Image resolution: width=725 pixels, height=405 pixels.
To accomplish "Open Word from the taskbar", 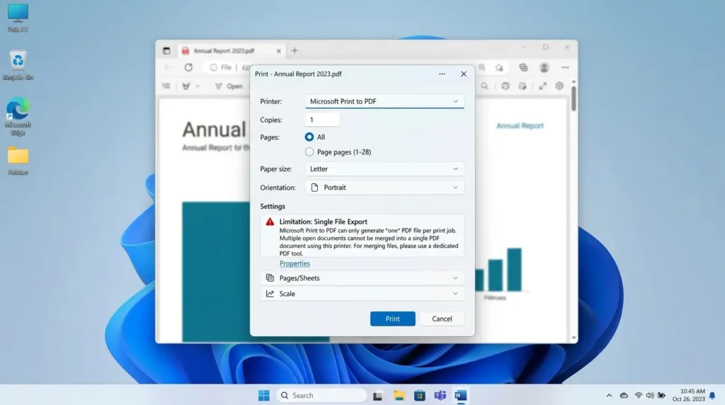I will [460, 395].
